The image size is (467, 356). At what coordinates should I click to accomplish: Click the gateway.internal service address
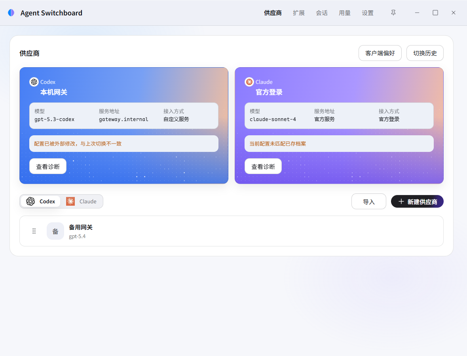(x=123, y=119)
